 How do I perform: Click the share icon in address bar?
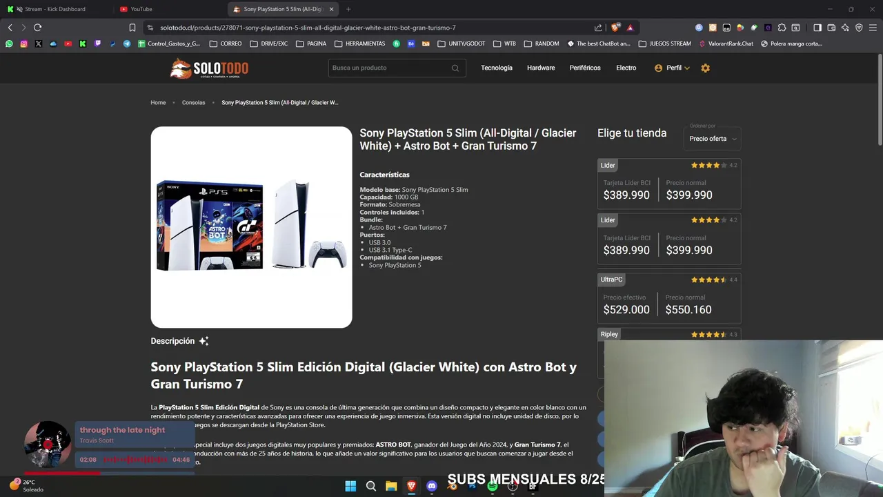598,28
